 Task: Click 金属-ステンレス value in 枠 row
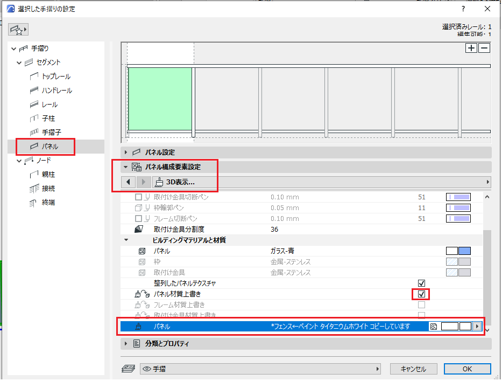click(x=291, y=262)
